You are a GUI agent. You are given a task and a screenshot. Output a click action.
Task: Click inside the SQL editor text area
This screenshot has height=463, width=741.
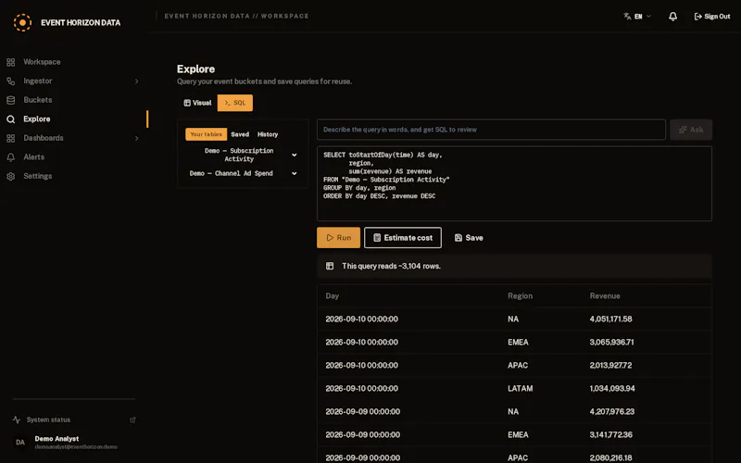[x=514, y=183]
